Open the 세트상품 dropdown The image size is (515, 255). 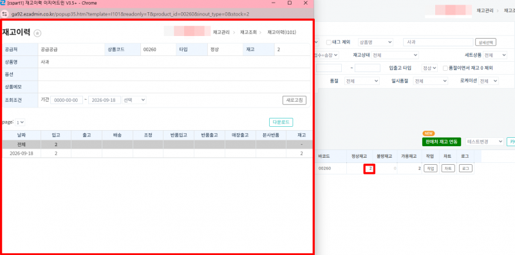point(495,55)
